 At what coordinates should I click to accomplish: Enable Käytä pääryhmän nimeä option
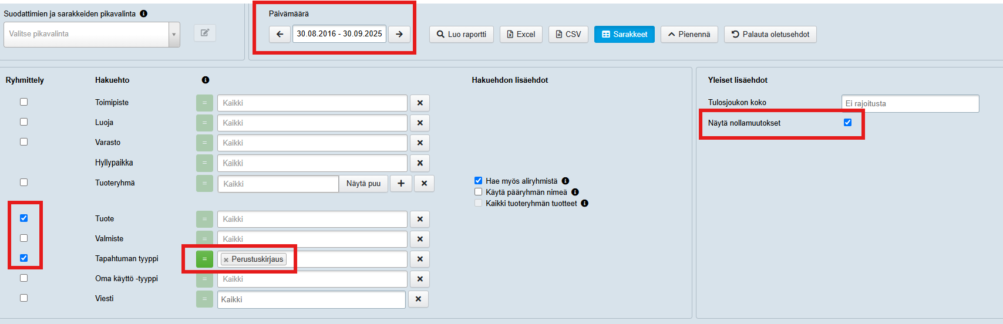[478, 192]
